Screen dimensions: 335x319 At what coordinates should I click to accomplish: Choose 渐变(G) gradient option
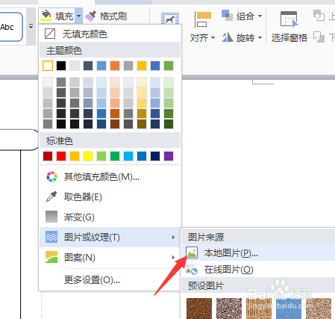pyautogui.click(x=110, y=217)
